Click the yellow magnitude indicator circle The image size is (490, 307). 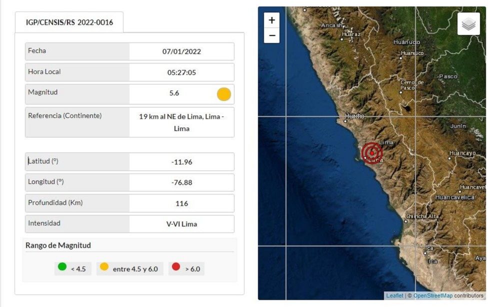tap(223, 94)
